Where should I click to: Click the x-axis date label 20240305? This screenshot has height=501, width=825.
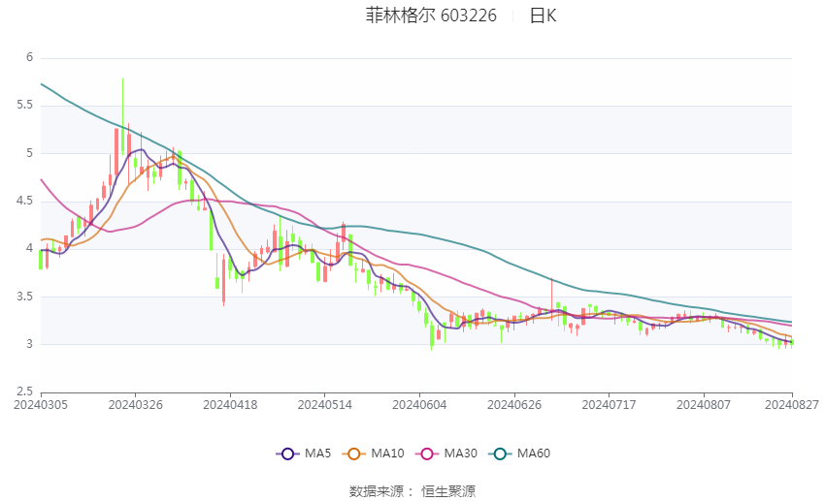(x=41, y=405)
